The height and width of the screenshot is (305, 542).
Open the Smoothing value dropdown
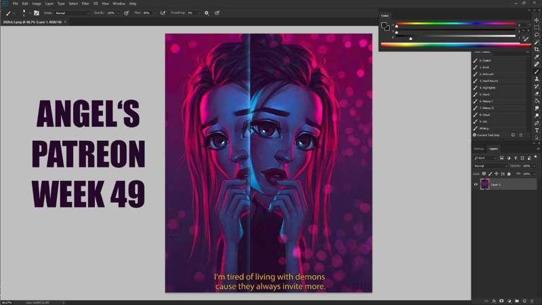(x=199, y=13)
